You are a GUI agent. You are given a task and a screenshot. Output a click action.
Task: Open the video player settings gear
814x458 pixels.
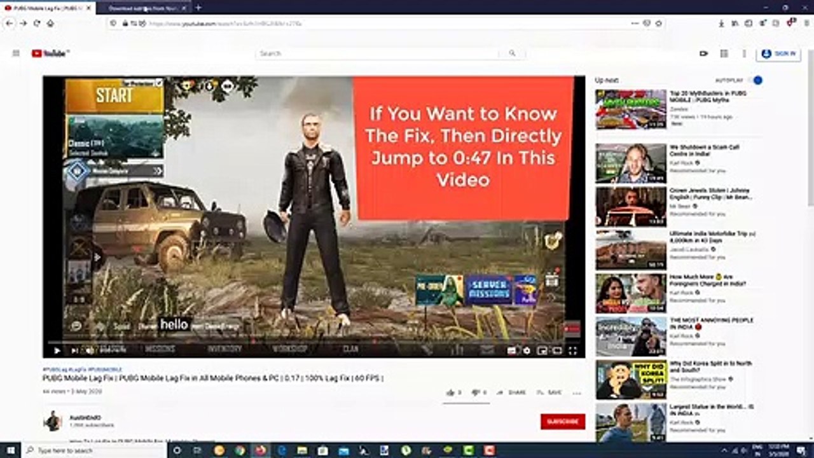pos(527,350)
